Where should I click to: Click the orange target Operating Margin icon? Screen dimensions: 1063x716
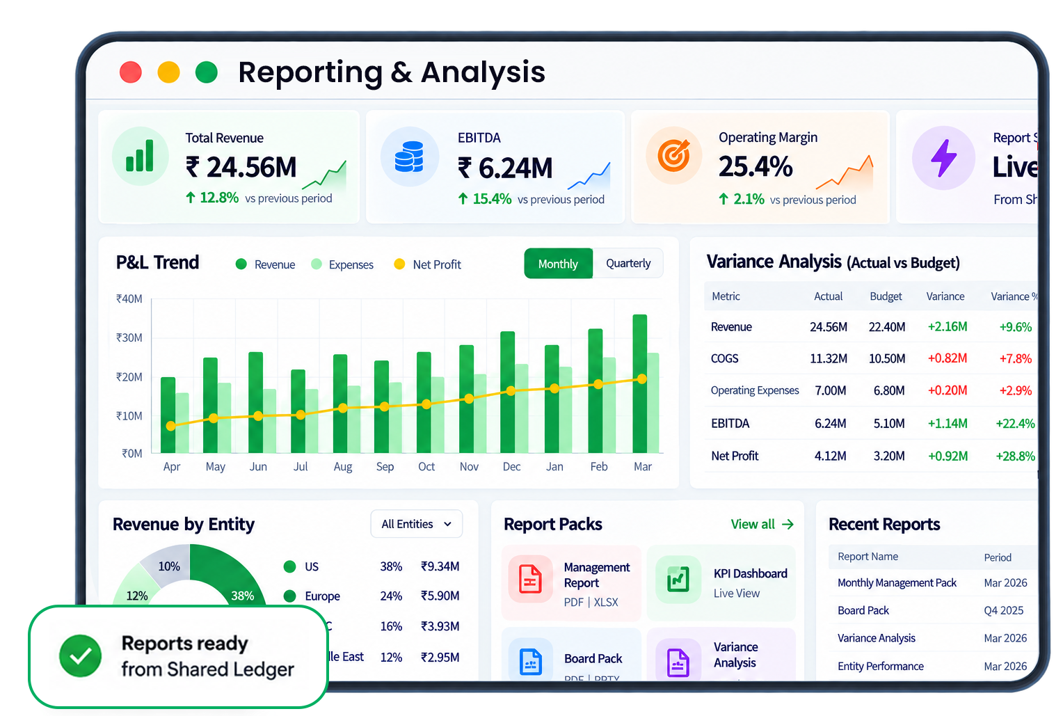pyautogui.click(x=674, y=156)
